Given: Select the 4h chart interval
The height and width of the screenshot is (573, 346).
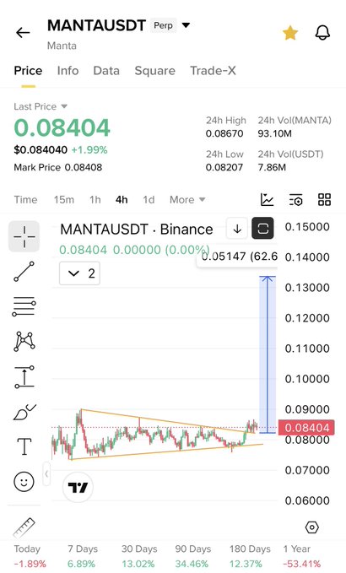Looking at the screenshot, I should tap(122, 199).
